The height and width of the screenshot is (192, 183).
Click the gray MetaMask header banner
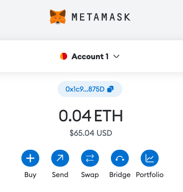pos(91,20)
